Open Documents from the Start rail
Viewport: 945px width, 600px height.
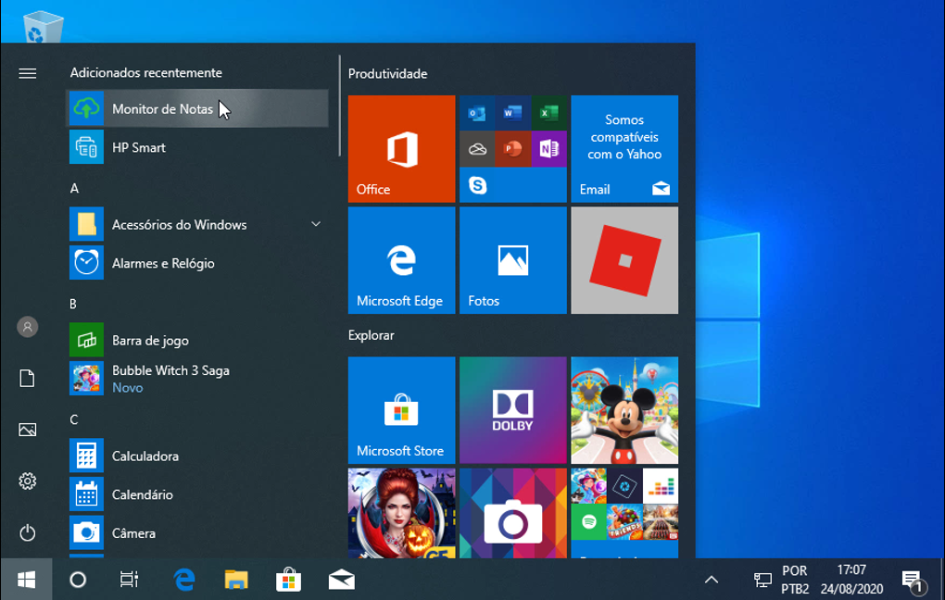[x=27, y=379]
